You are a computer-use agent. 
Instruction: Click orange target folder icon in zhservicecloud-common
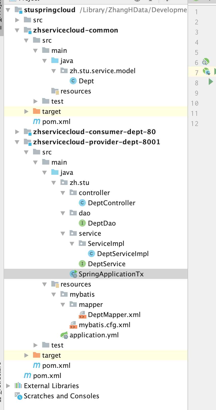click(x=37, y=111)
